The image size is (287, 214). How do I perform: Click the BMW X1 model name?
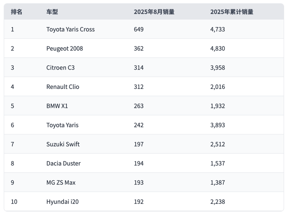point(57,106)
